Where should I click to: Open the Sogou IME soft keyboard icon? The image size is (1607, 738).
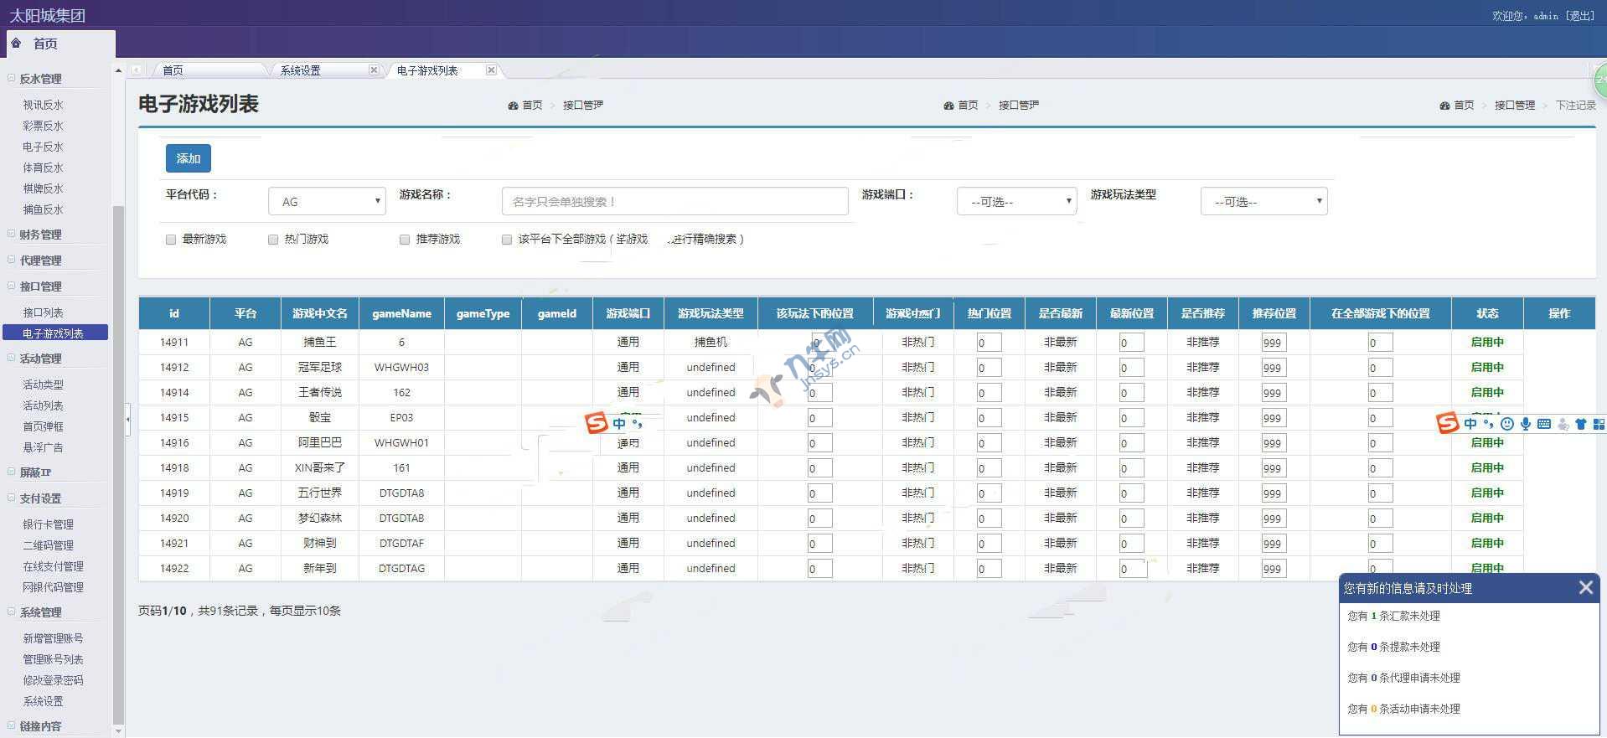tap(1544, 424)
